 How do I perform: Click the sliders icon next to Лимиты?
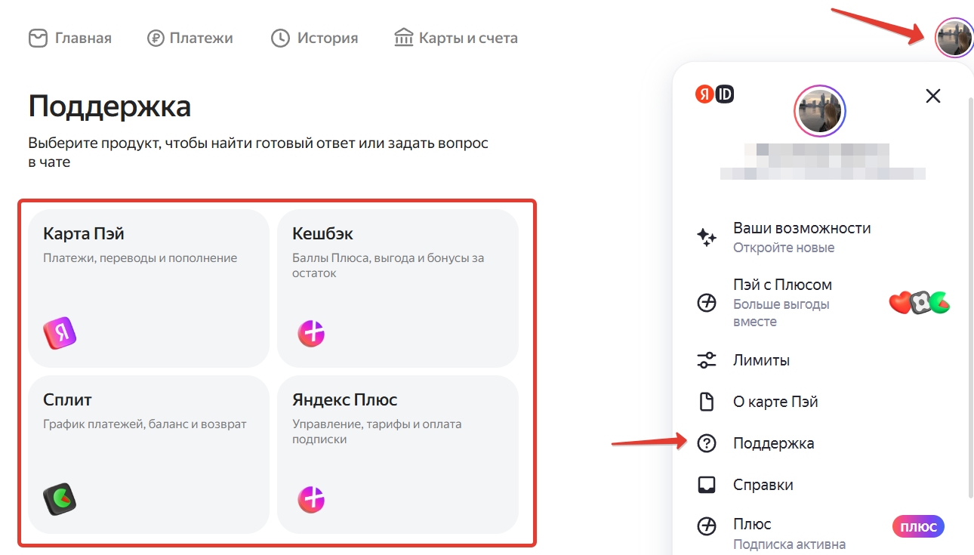706,360
